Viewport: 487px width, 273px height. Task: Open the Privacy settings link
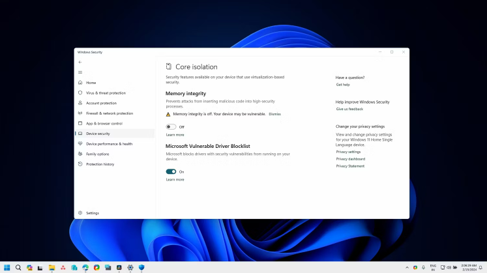348,152
